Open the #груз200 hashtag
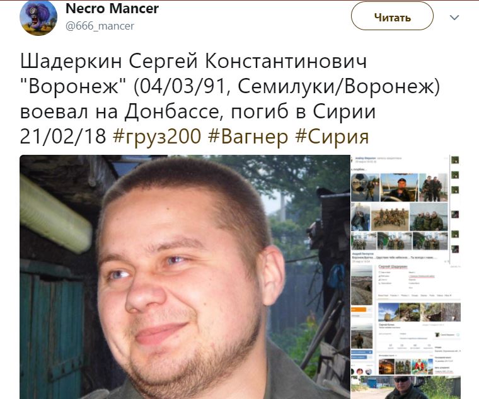479x399 pixels. pyautogui.click(x=157, y=137)
